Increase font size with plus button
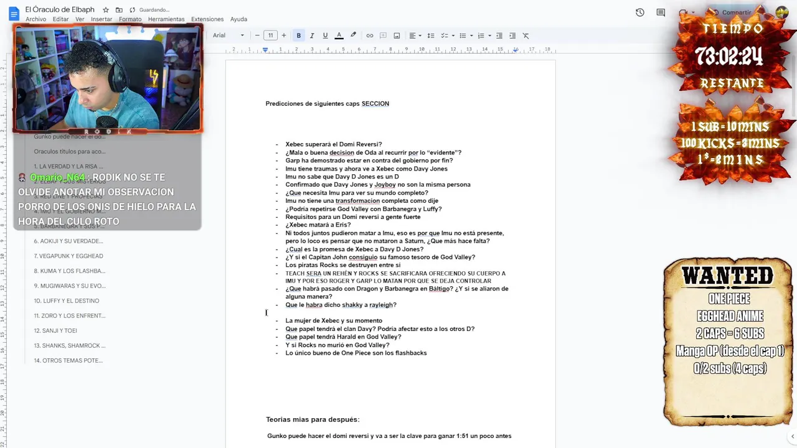Screen dimensions: 797x448 tap(284, 35)
